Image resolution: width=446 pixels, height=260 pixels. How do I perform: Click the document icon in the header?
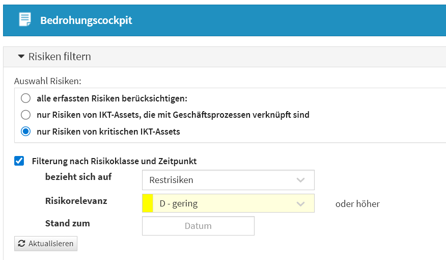[24, 20]
